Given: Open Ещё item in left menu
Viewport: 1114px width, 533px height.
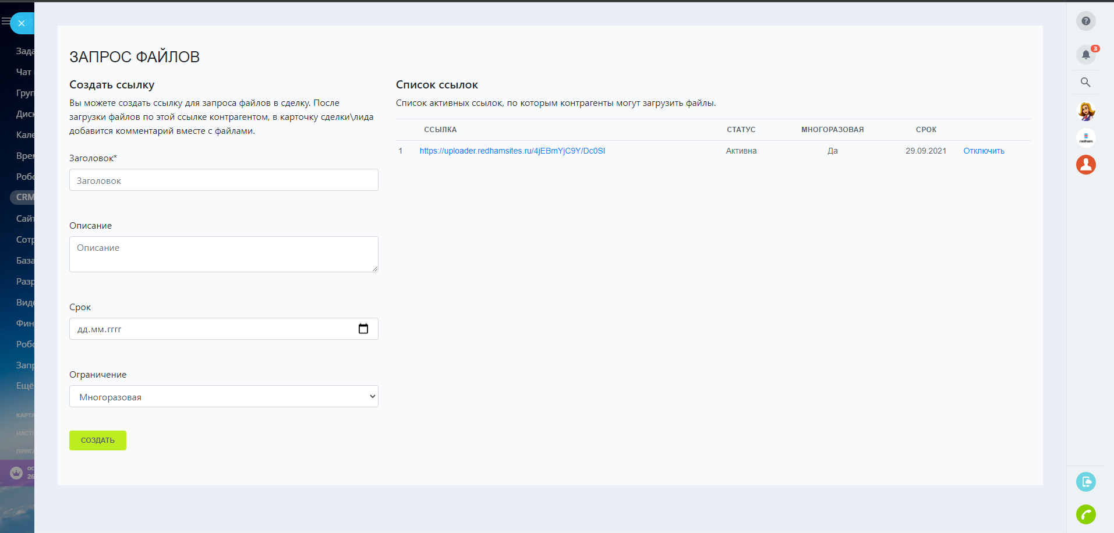Looking at the screenshot, I should [x=24, y=386].
